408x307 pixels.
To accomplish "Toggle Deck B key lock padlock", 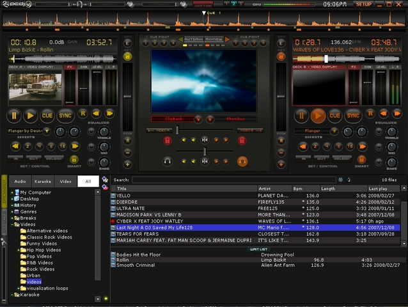I will coord(281,56).
